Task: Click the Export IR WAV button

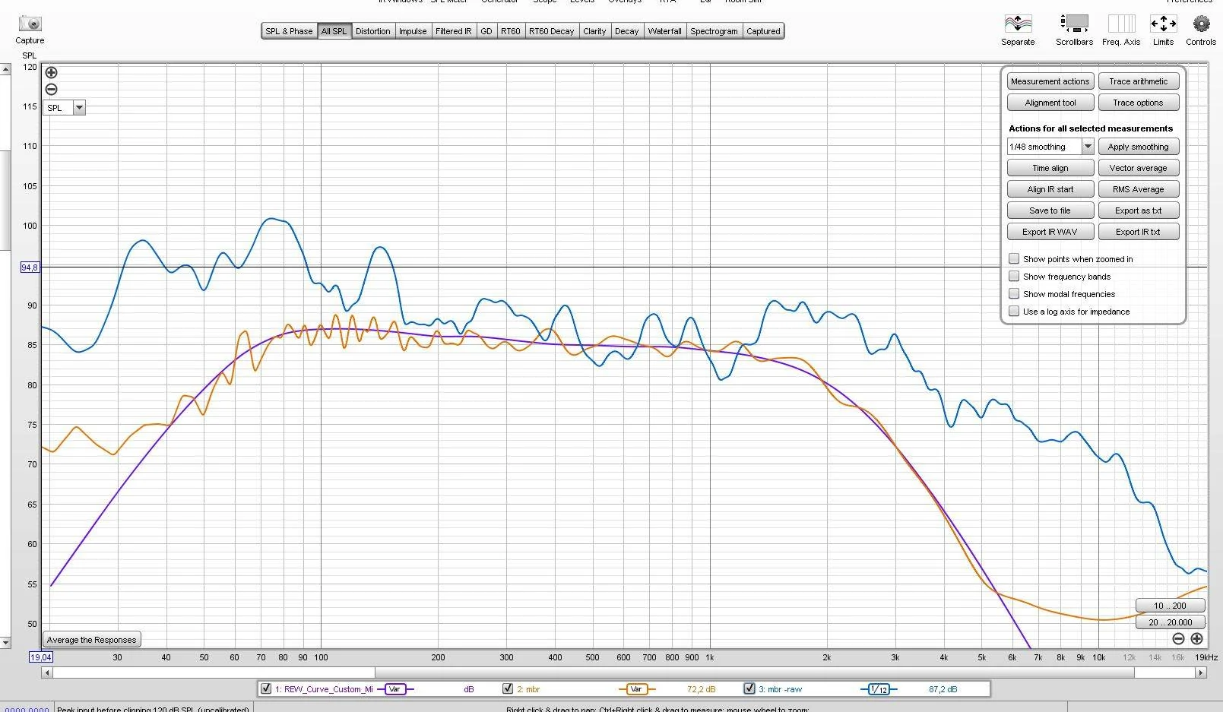Action: tap(1050, 232)
